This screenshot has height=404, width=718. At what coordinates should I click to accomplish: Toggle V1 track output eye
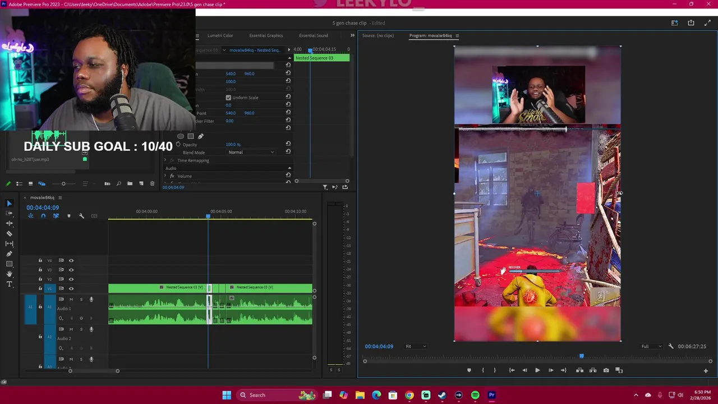[71, 288]
